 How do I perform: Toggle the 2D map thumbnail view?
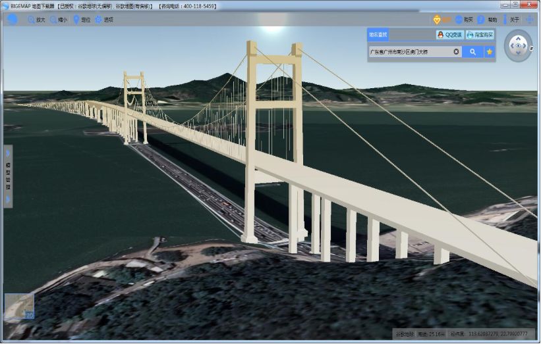[x=19, y=307]
